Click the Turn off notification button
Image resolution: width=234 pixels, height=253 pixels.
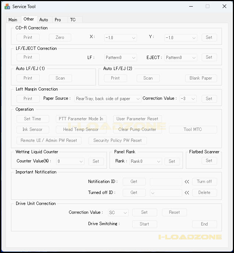click(204, 181)
